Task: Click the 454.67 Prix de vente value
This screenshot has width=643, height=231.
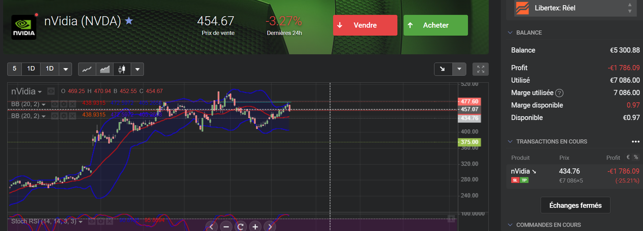Action: pos(215,21)
